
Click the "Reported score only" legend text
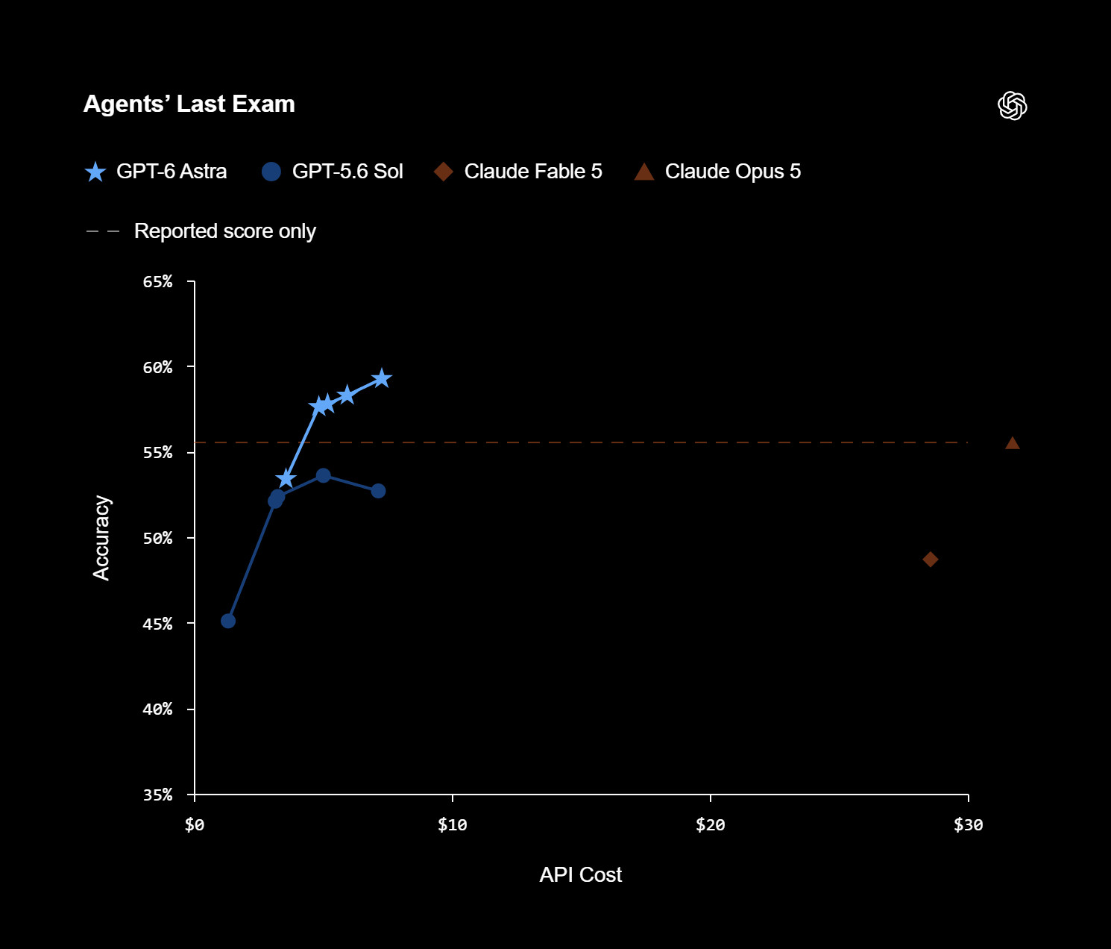[x=225, y=231]
